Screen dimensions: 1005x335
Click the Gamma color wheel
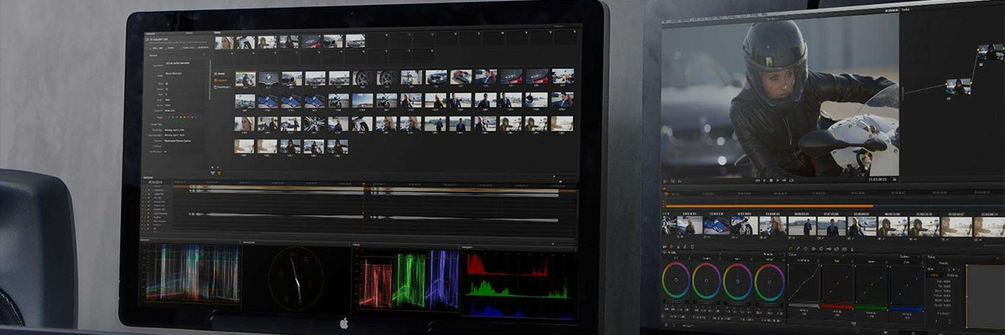(707, 281)
